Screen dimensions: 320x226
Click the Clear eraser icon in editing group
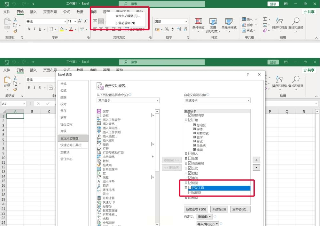click(x=265, y=31)
